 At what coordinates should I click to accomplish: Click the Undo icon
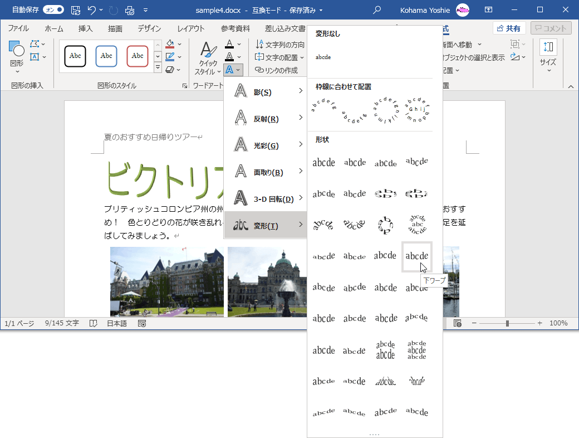[91, 11]
